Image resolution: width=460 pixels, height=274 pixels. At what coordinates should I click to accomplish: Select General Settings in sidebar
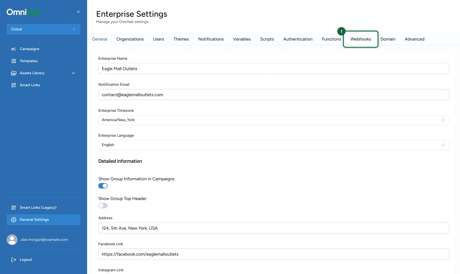(x=43, y=220)
